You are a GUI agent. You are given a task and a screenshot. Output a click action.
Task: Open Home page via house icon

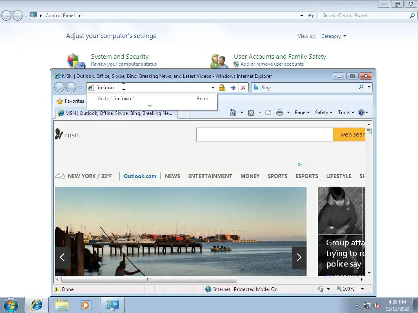coord(233,112)
